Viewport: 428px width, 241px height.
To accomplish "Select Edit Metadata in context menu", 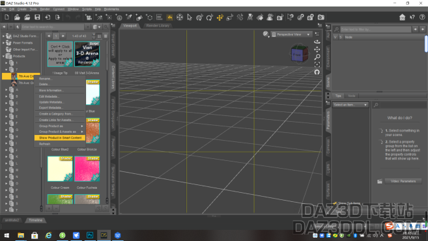I will point(60,96).
